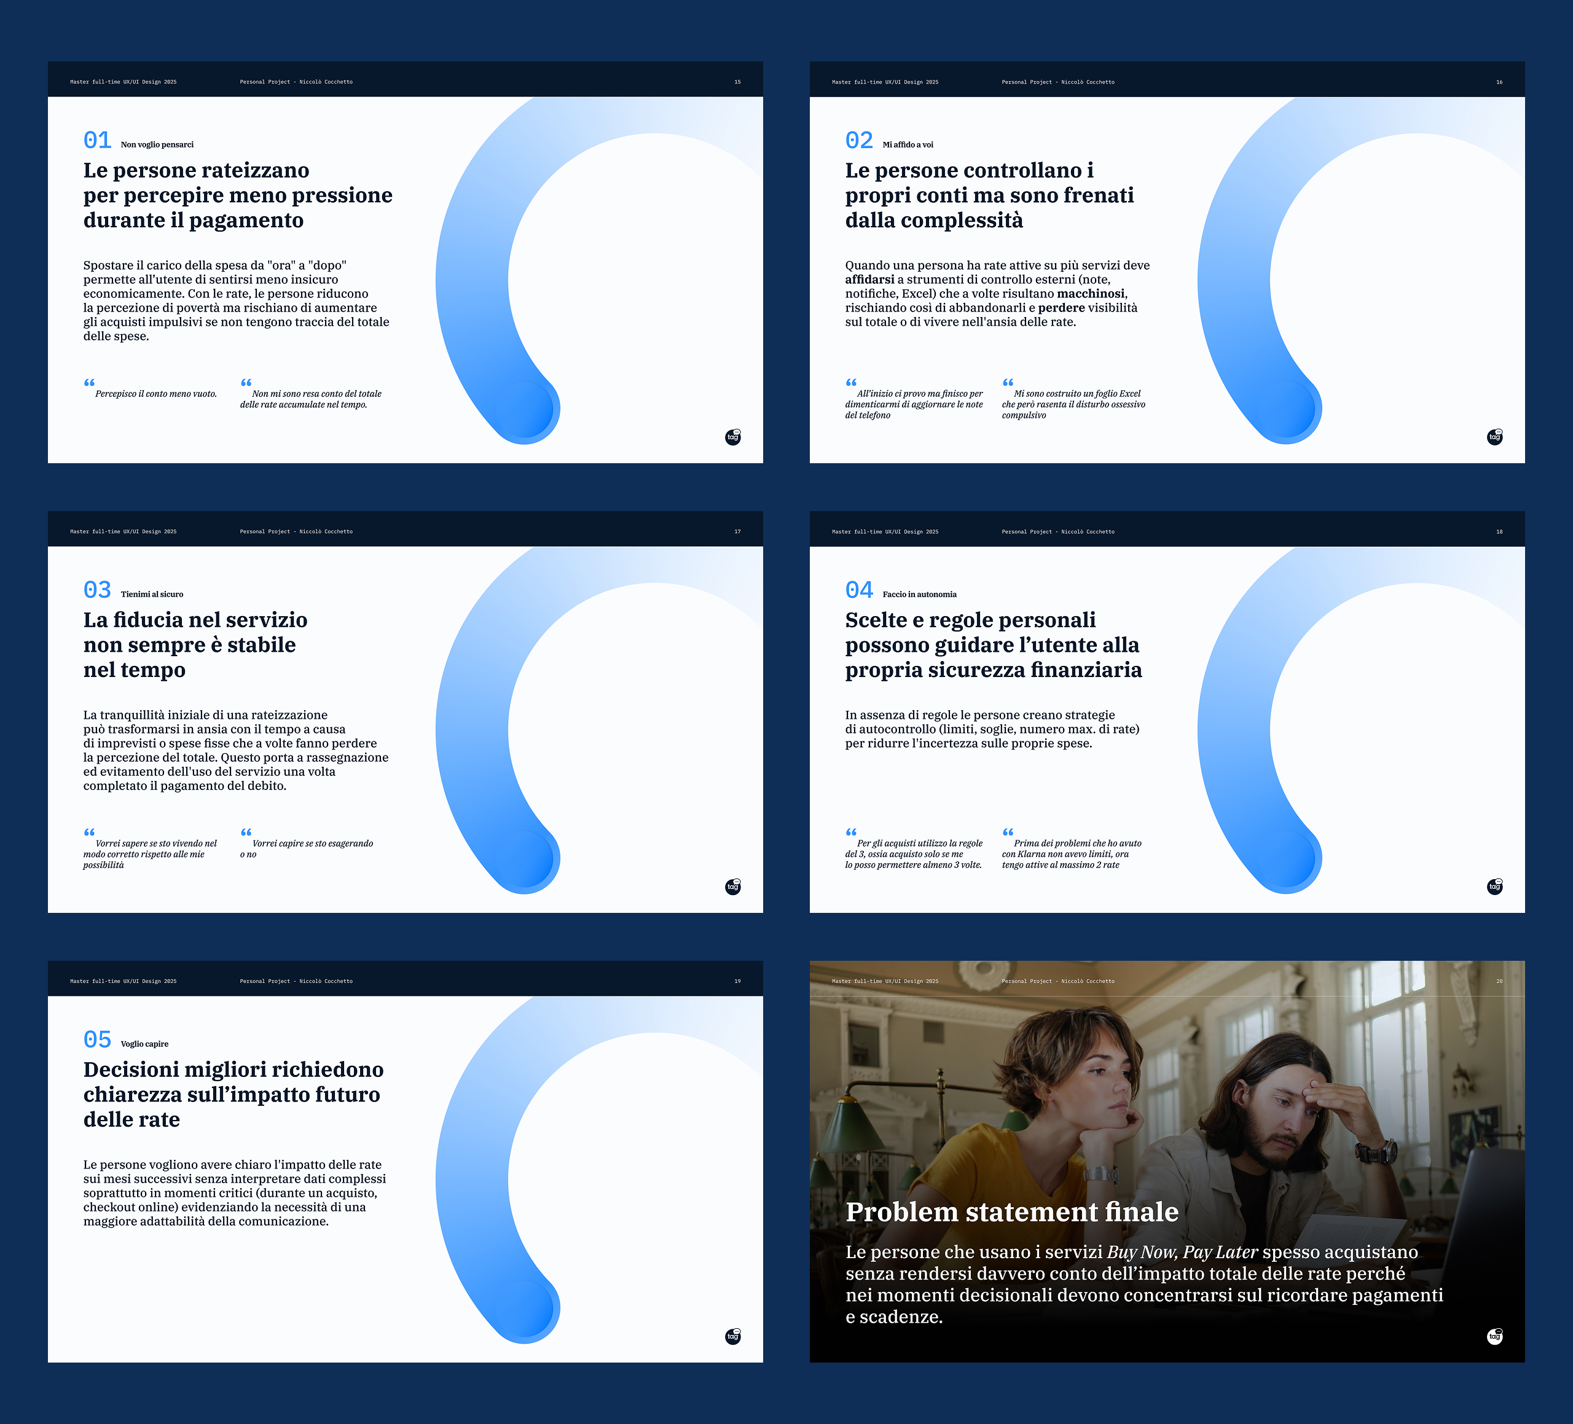Screen dimensions: 1573x1424
Task: Click 'Problem statement finale' title
Action: (1011, 1212)
